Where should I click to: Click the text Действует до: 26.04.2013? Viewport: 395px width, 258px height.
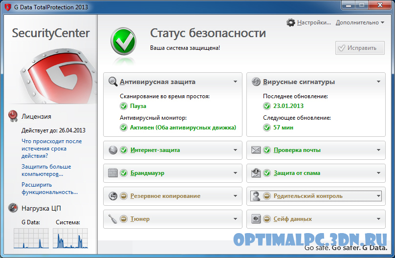click(53, 130)
